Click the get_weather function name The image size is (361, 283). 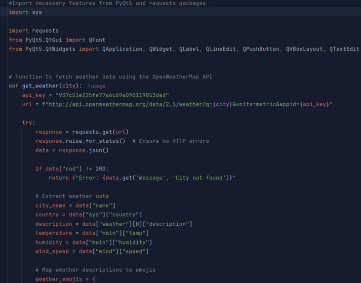(x=40, y=86)
